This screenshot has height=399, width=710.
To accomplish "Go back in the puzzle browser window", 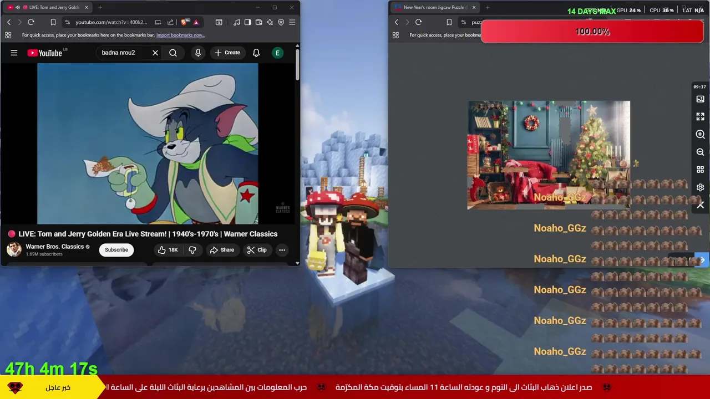I will (396, 22).
